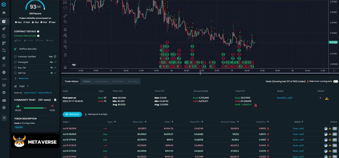Click the info icon next to Mempool is empty

pyautogui.click(x=86, y=114)
